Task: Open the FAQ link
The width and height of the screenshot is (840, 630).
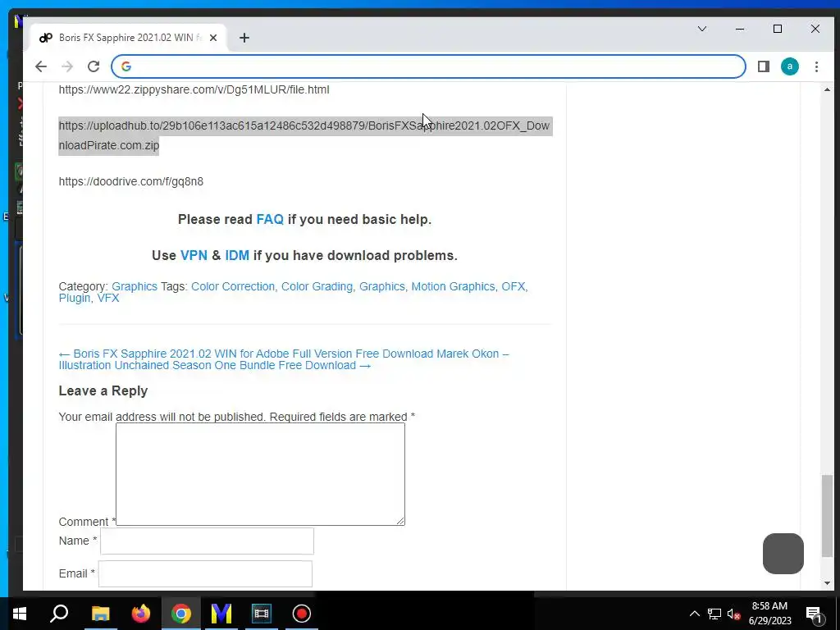Action: click(270, 220)
